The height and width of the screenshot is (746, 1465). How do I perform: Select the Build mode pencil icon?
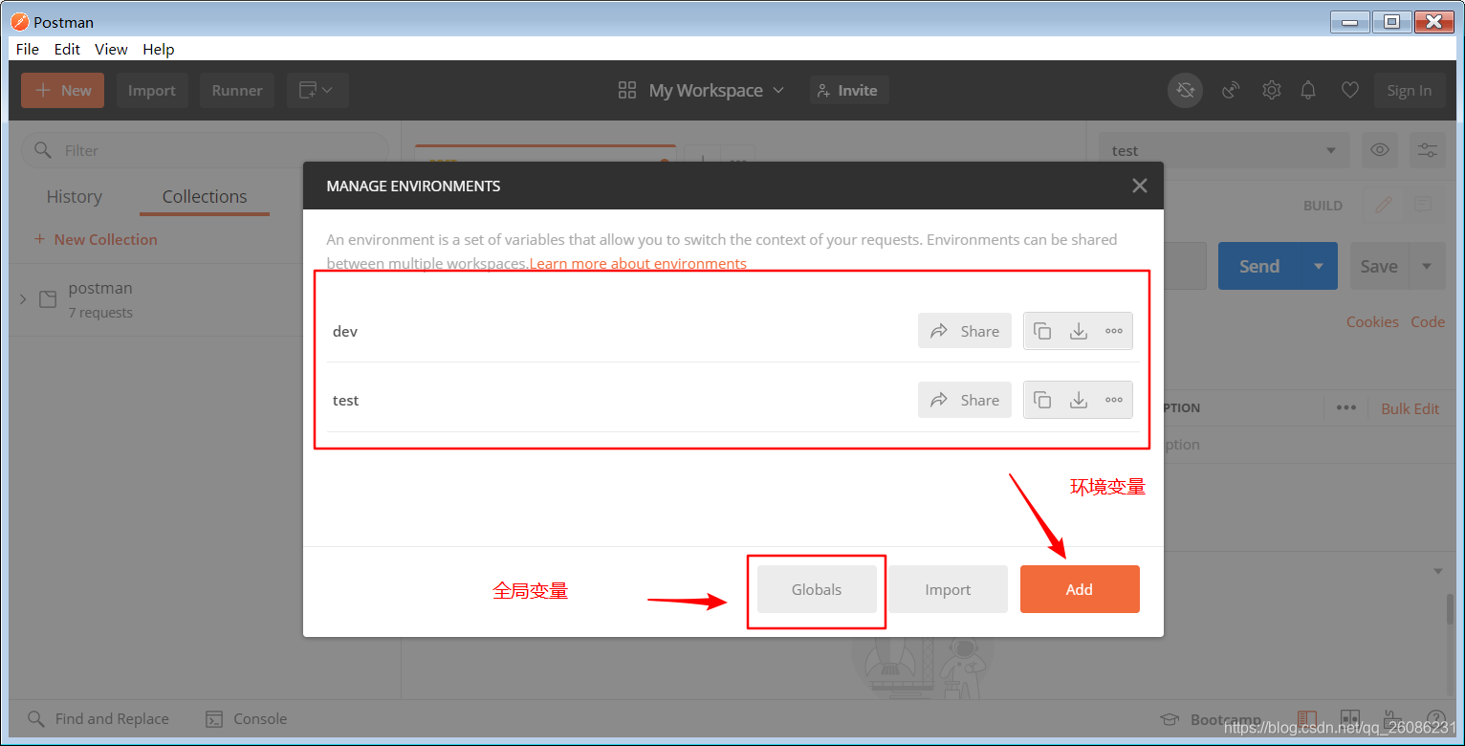pos(1384,205)
